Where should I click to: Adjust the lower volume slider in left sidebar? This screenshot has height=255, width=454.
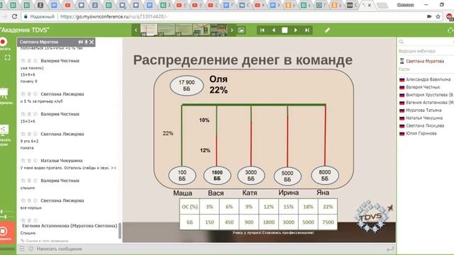click(x=5, y=217)
